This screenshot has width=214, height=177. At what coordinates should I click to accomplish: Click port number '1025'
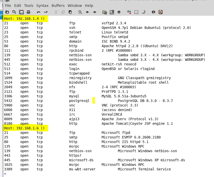[x=8, y=165]
